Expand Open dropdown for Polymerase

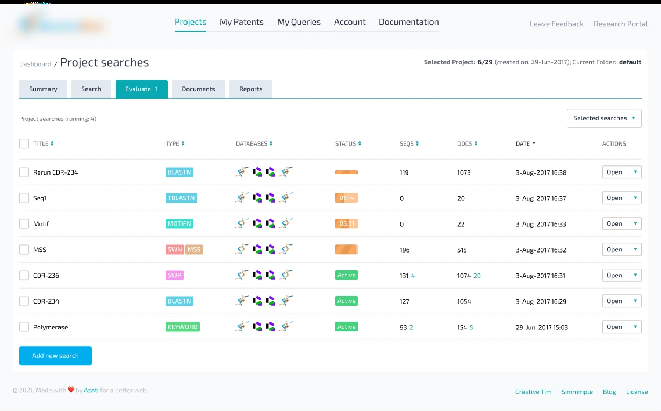point(622,327)
